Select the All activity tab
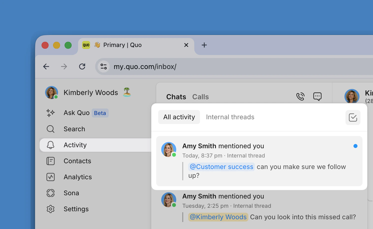This screenshot has height=229, width=373. 179,117
